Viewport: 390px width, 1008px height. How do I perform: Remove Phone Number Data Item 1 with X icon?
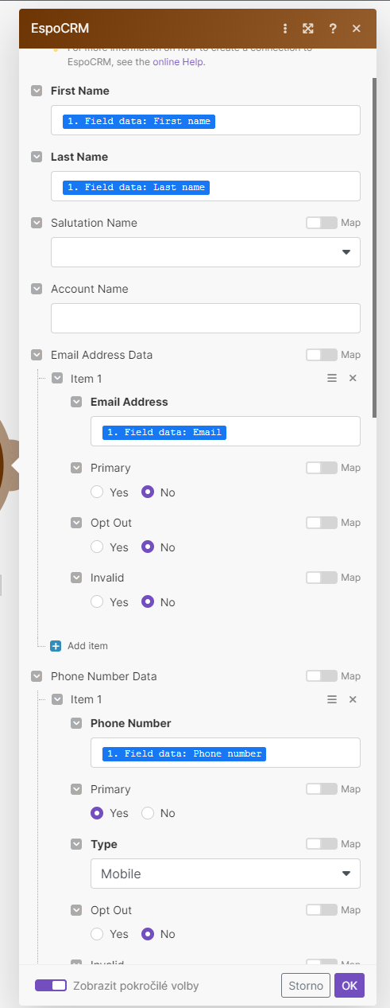tap(353, 699)
